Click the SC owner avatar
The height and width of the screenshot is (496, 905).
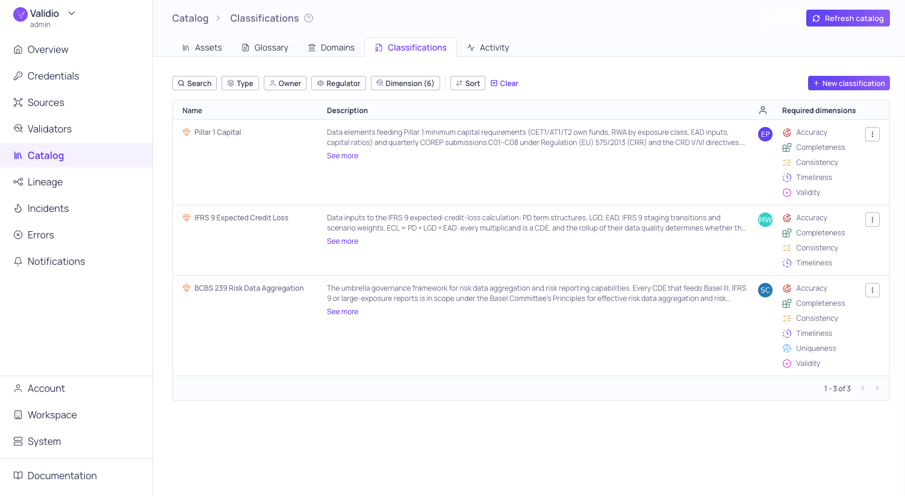pos(765,290)
